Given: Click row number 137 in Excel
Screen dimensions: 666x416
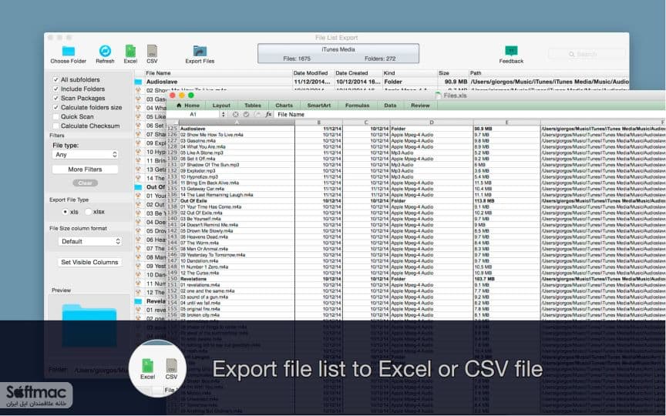Looking at the screenshot, I should click(173, 201).
